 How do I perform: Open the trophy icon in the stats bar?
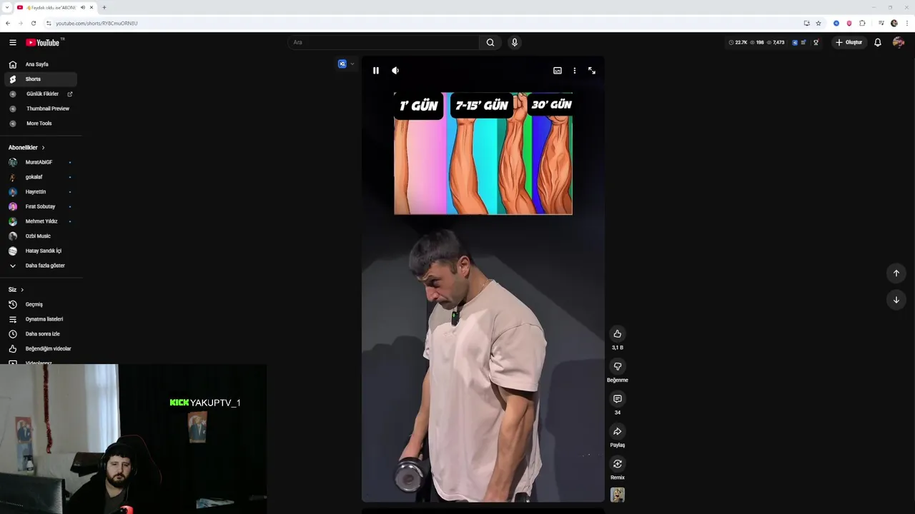(816, 42)
